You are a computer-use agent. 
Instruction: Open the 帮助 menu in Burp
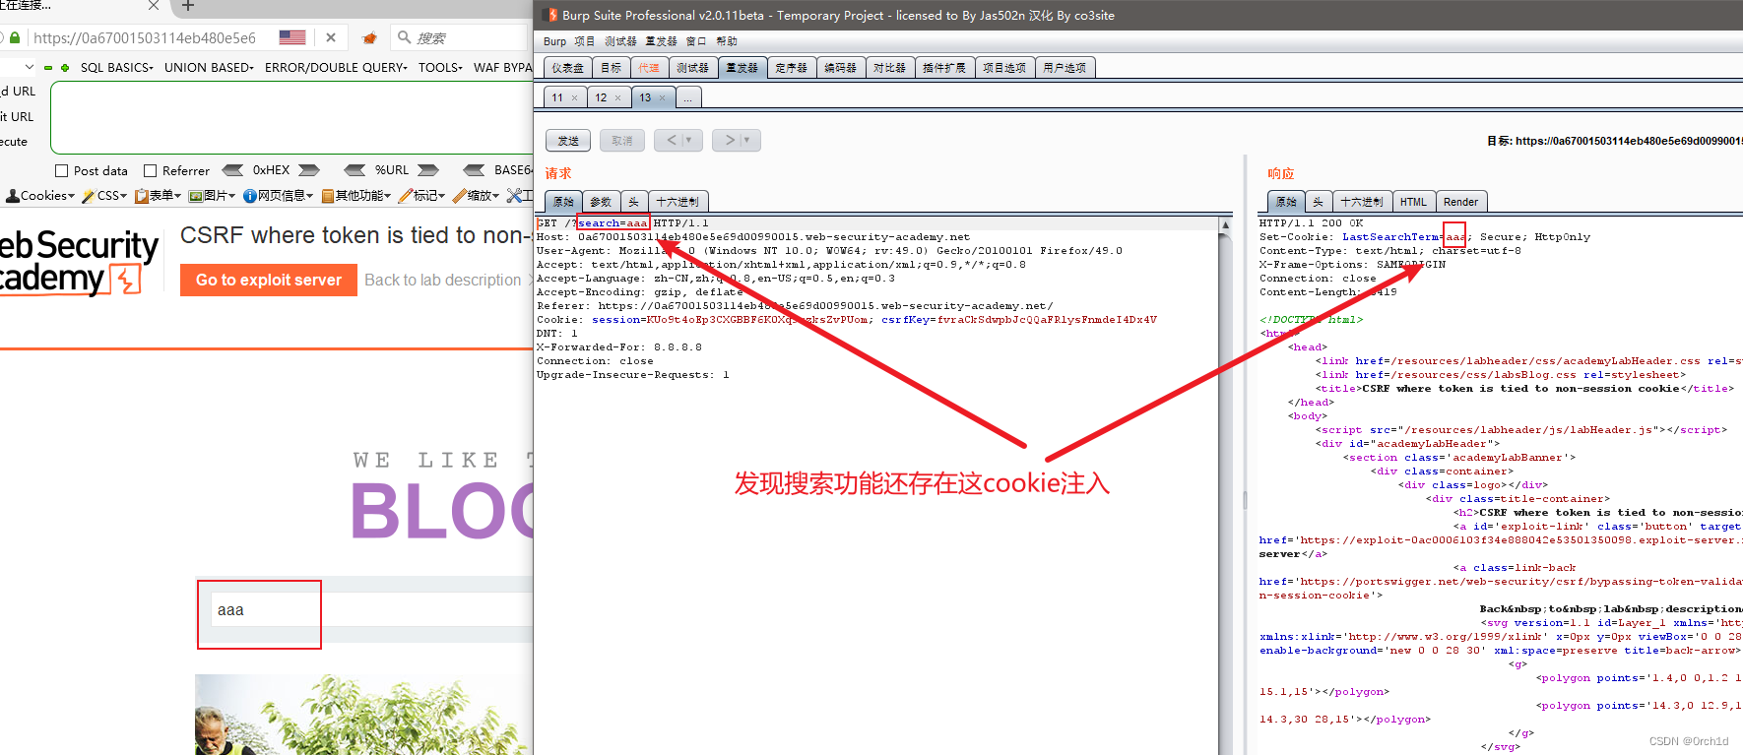point(727,41)
